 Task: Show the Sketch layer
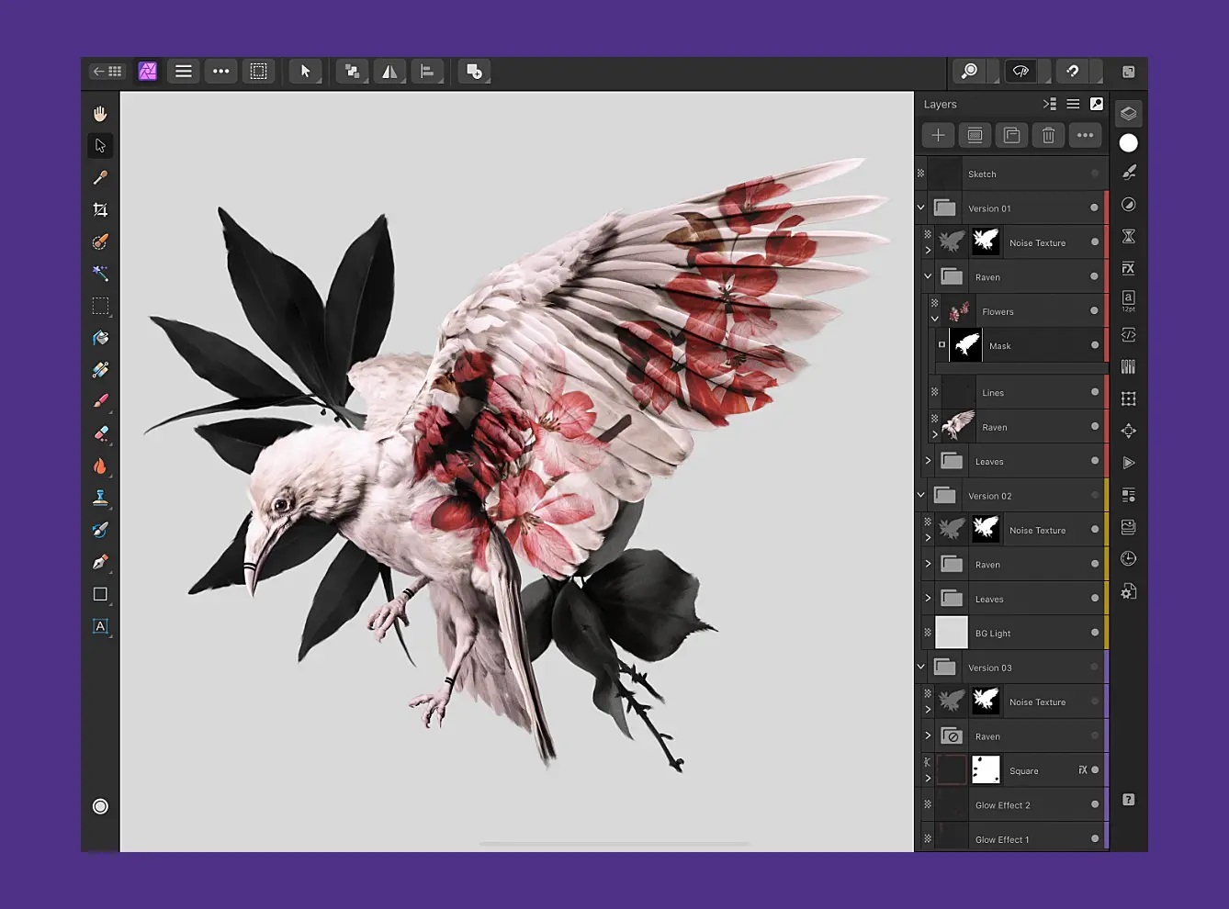(1094, 174)
